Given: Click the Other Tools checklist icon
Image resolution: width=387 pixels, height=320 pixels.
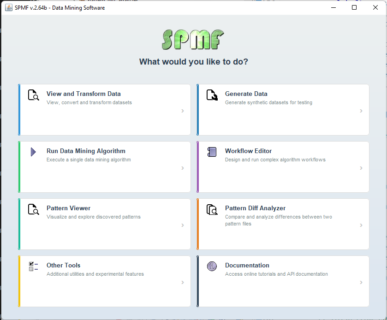Looking at the screenshot, I should [x=33, y=266].
